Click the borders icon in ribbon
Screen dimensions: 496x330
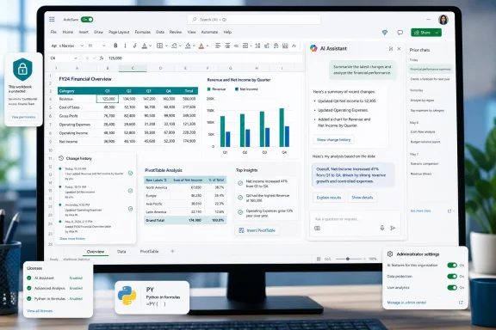(160, 46)
